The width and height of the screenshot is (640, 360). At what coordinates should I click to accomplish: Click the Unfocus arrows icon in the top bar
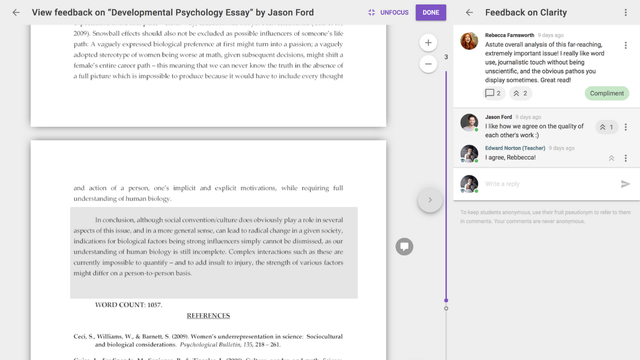pyautogui.click(x=371, y=12)
